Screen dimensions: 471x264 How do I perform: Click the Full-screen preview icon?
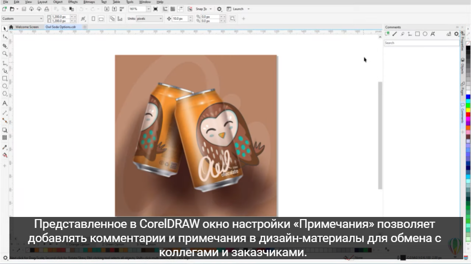click(155, 9)
